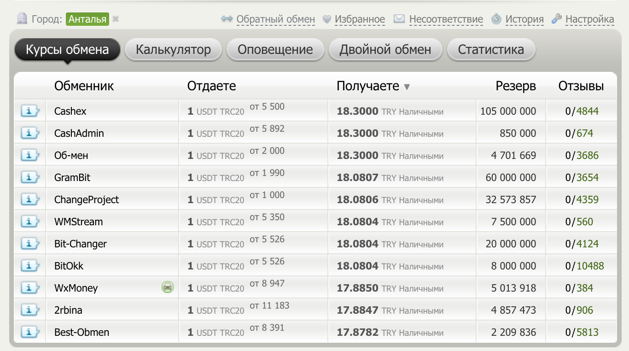Open info icon for Cashex row
629x351 pixels.
pos(29,111)
